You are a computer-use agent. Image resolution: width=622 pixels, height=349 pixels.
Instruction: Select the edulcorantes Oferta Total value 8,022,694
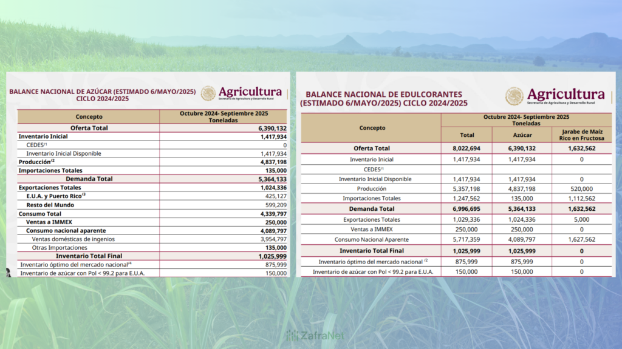466,148
